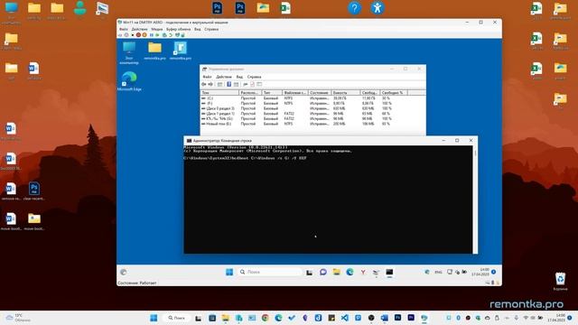Open Медиа menu in Hyper-V window
Viewport: 578px width, 325px height.
click(x=157, y=29)
